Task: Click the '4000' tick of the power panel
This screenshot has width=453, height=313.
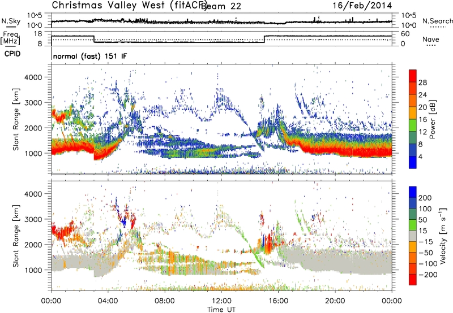Action: pyautogui.click(x=33, y=77)
